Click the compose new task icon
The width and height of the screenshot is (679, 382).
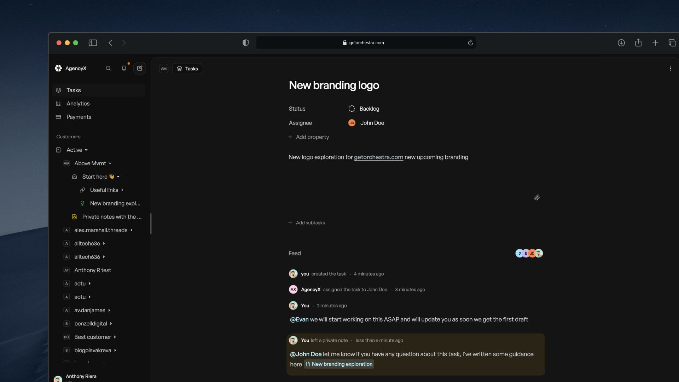point(140,68)
